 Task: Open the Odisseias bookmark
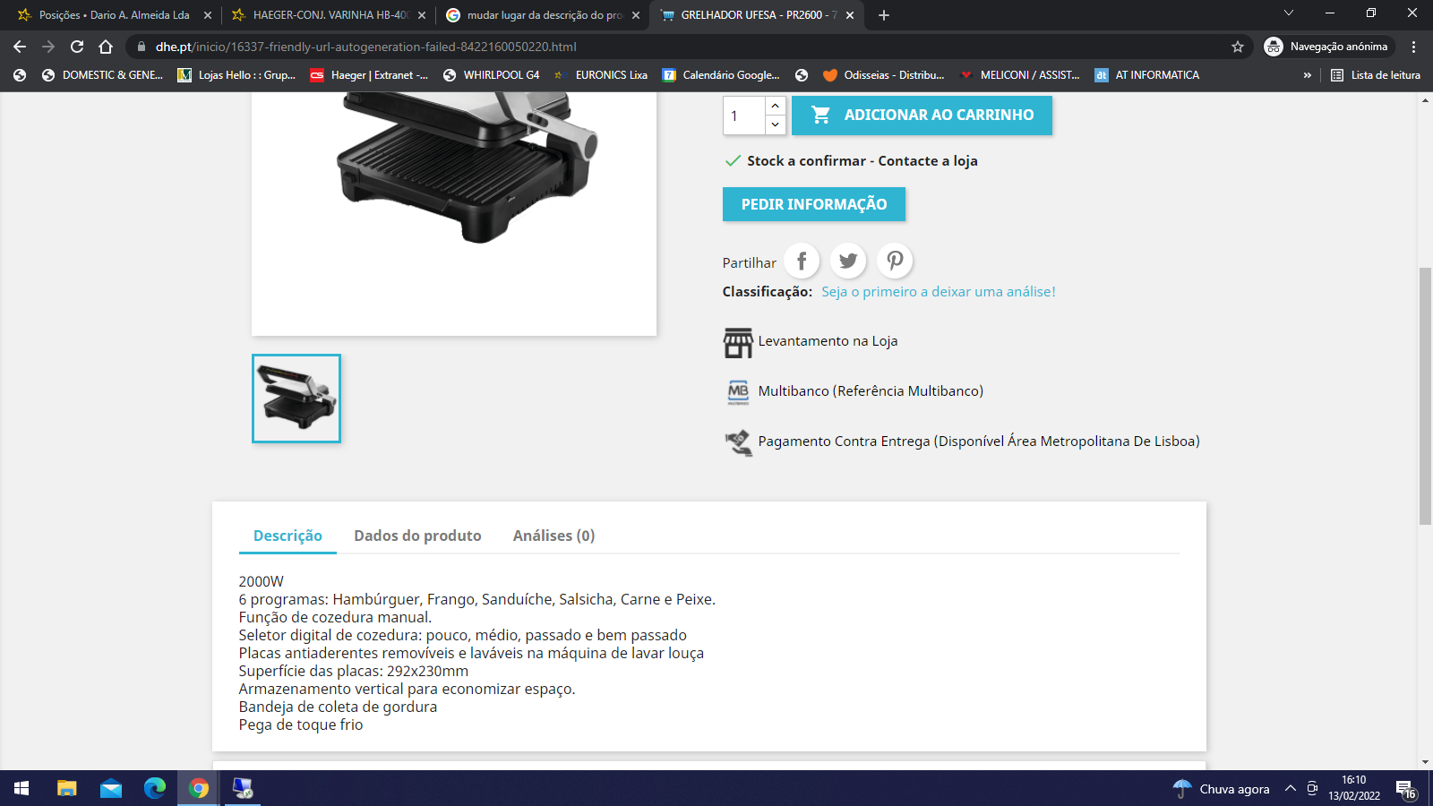(883, 75)
